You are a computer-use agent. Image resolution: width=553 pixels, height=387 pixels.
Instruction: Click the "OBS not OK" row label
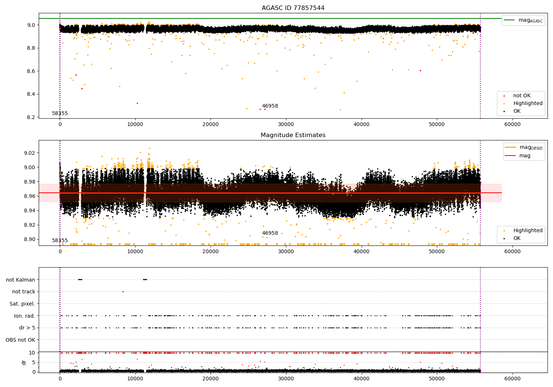(x=20, y=340)
